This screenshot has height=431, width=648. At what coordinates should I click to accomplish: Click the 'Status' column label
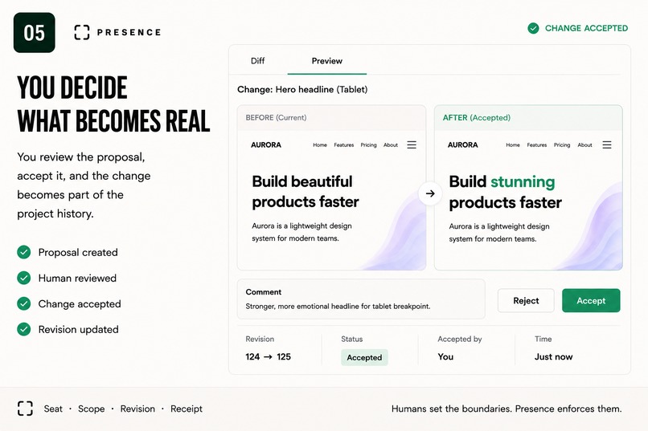coord(351,339)
